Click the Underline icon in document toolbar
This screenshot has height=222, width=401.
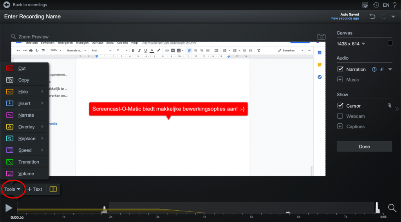coord(146,51)
